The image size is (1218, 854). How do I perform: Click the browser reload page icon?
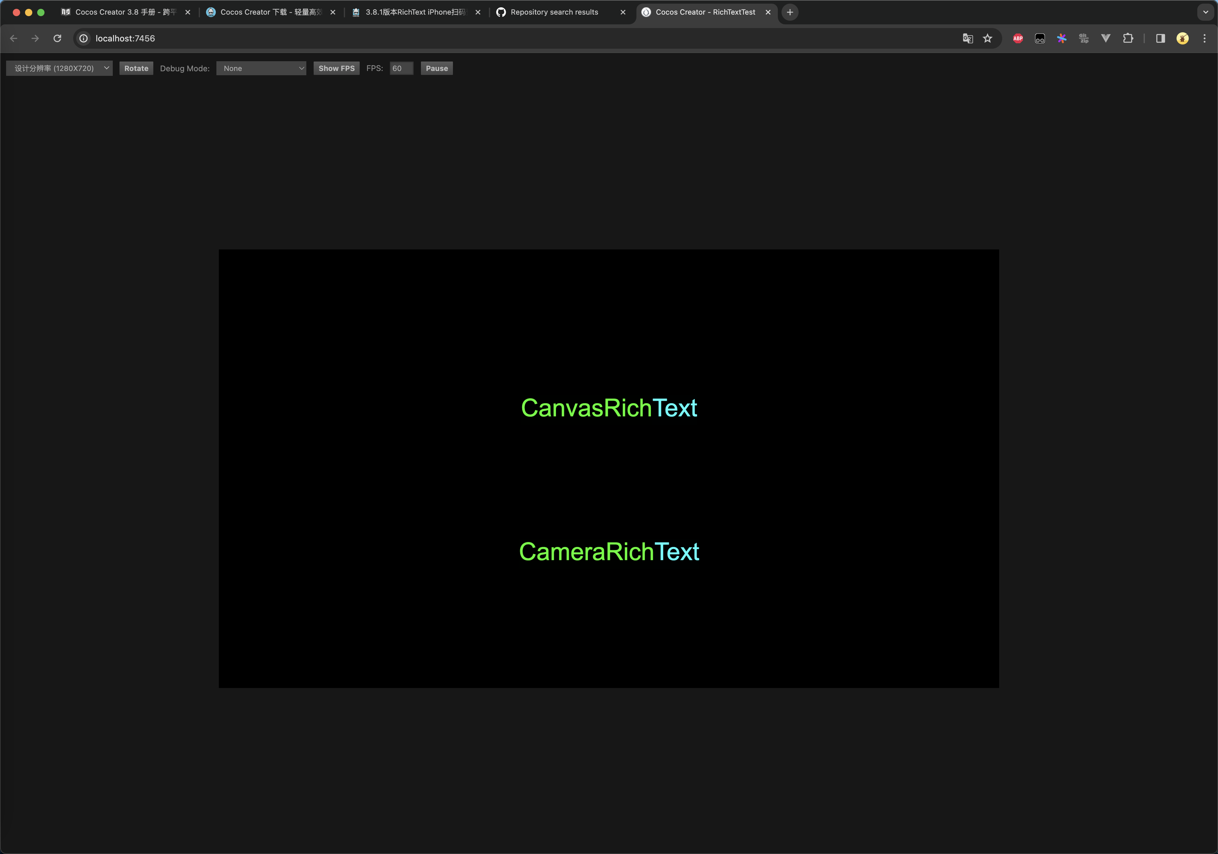[57, 38]
